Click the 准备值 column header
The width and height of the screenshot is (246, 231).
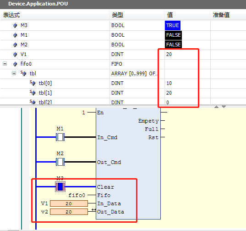(221, 15)
